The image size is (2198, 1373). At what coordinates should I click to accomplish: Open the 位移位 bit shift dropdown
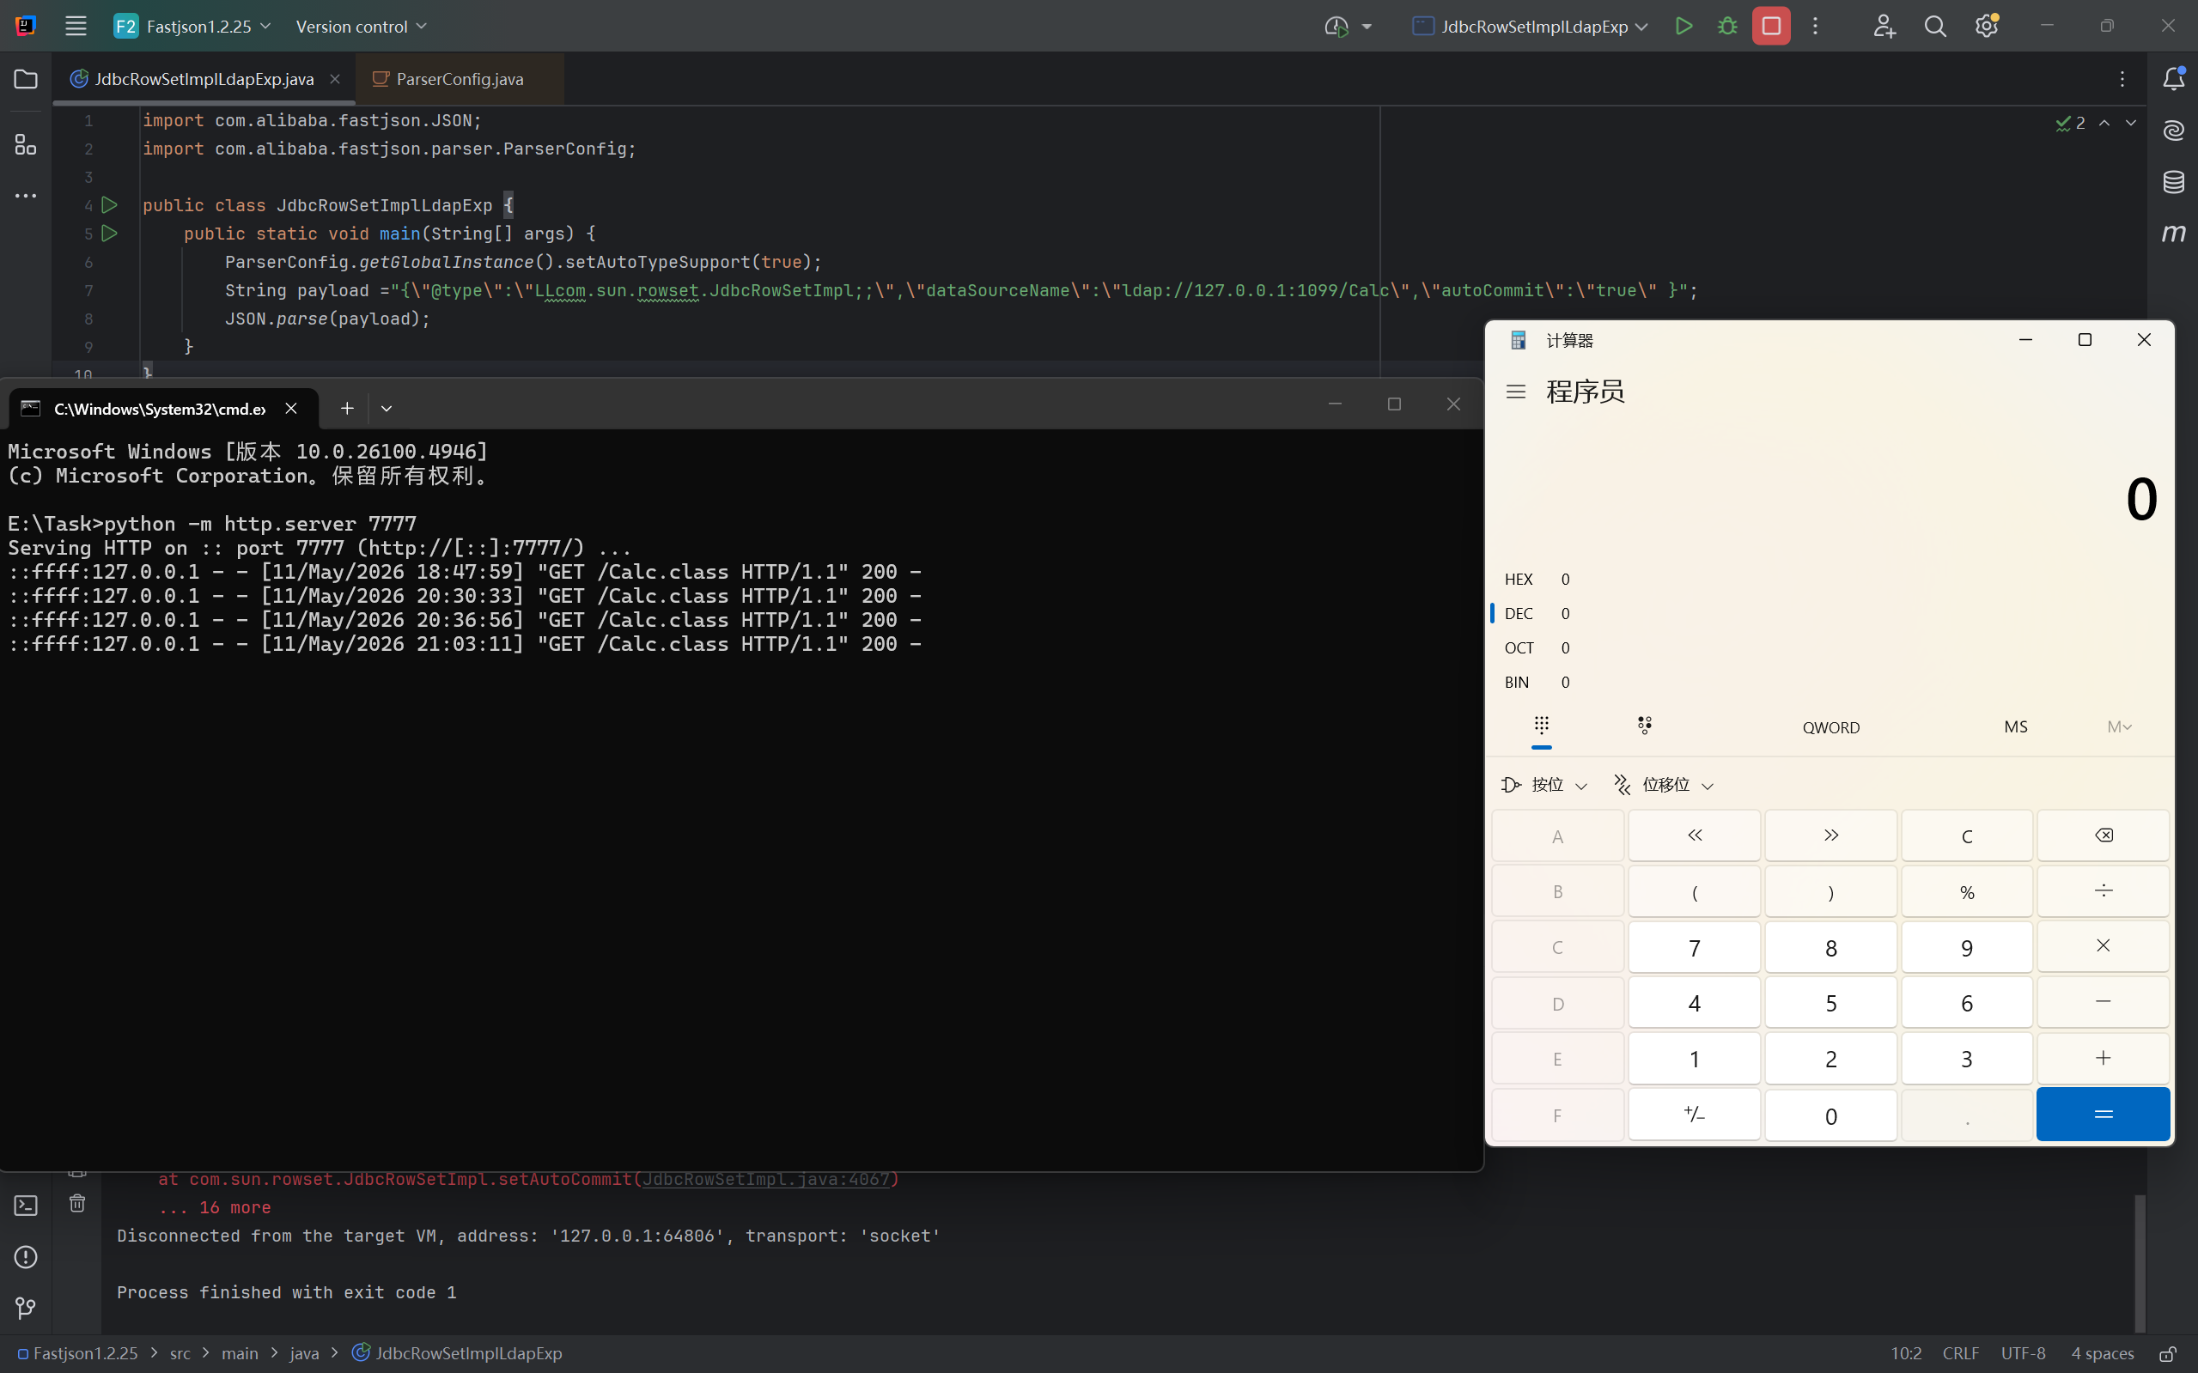click(1664, 786)
